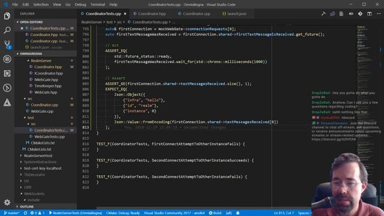
Task: Open the File menu
Action: [15, 4]
